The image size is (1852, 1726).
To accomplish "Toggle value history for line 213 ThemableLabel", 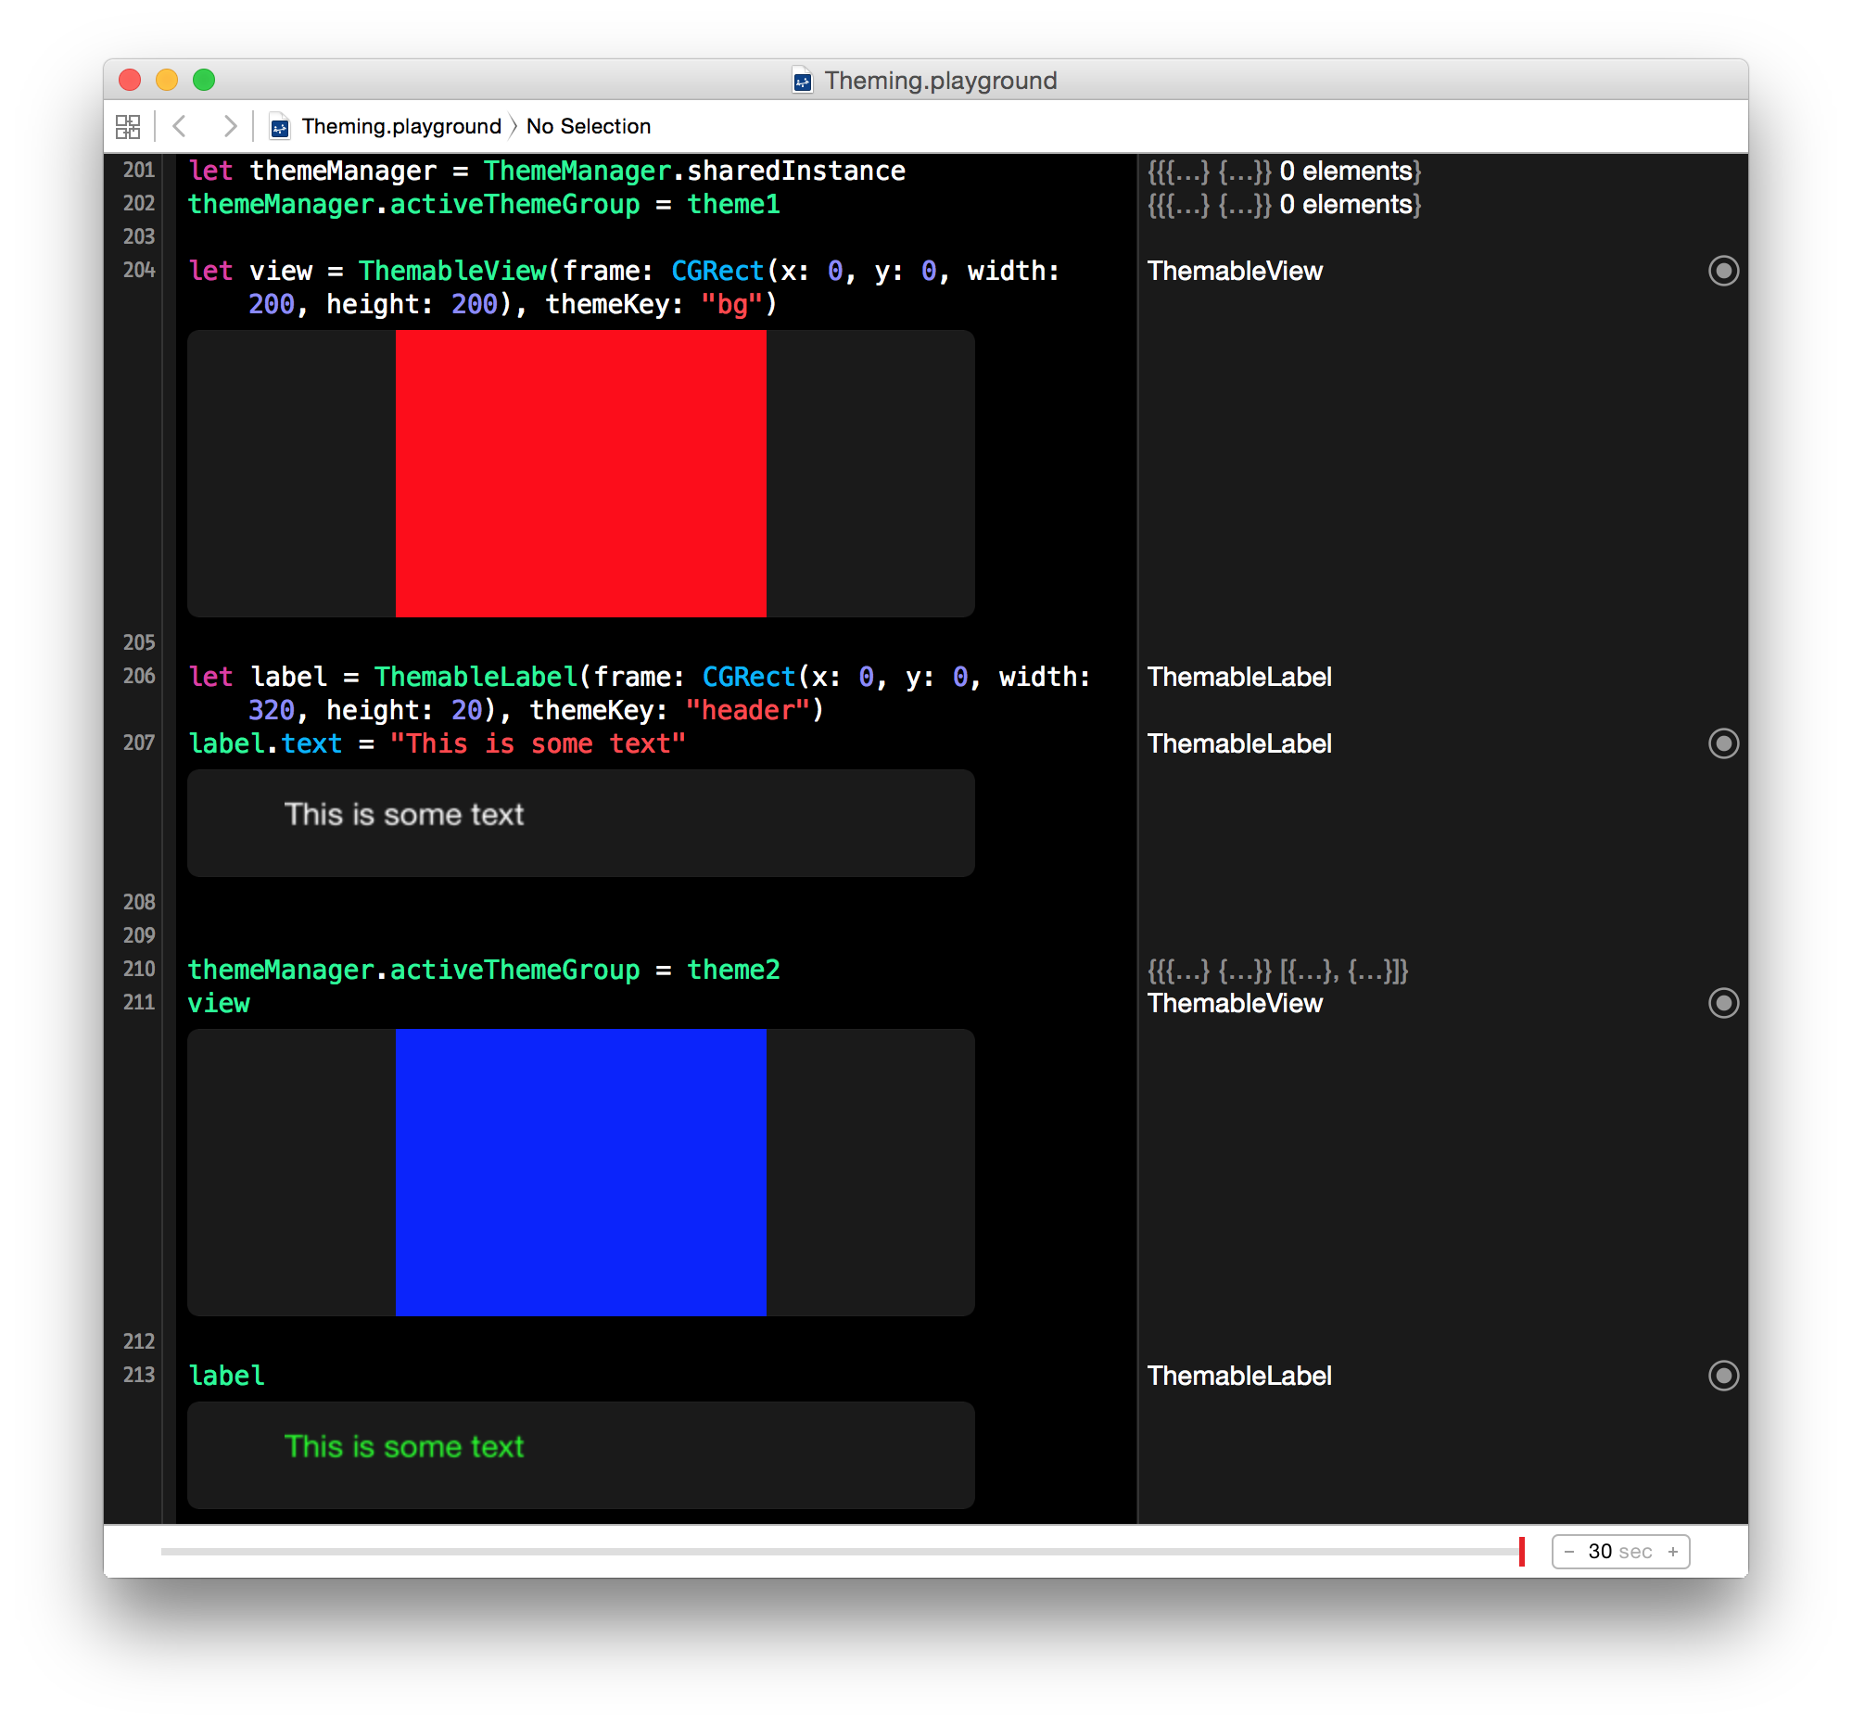I will pos(1722,1376).
